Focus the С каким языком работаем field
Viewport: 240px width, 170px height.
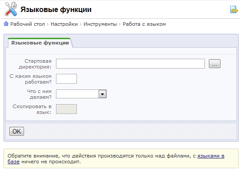tap(66, 79)
